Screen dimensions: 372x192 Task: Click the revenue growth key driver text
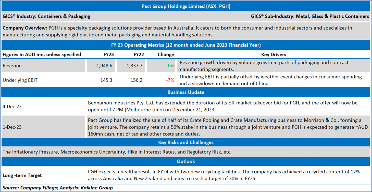[x=263, y=66]
